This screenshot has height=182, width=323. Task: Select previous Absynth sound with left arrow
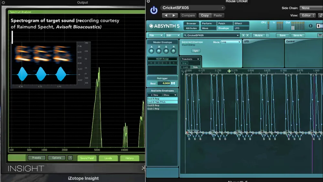[243, 36]
